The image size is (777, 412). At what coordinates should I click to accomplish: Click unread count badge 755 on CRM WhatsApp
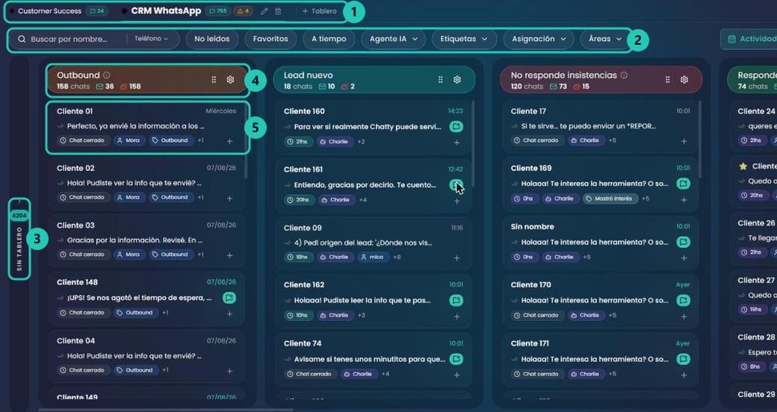coord(217,11)
